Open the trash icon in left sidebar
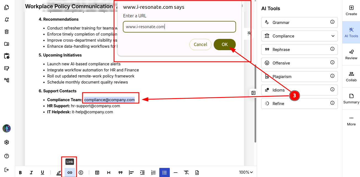360x177 pixels. tap(7, 32)
